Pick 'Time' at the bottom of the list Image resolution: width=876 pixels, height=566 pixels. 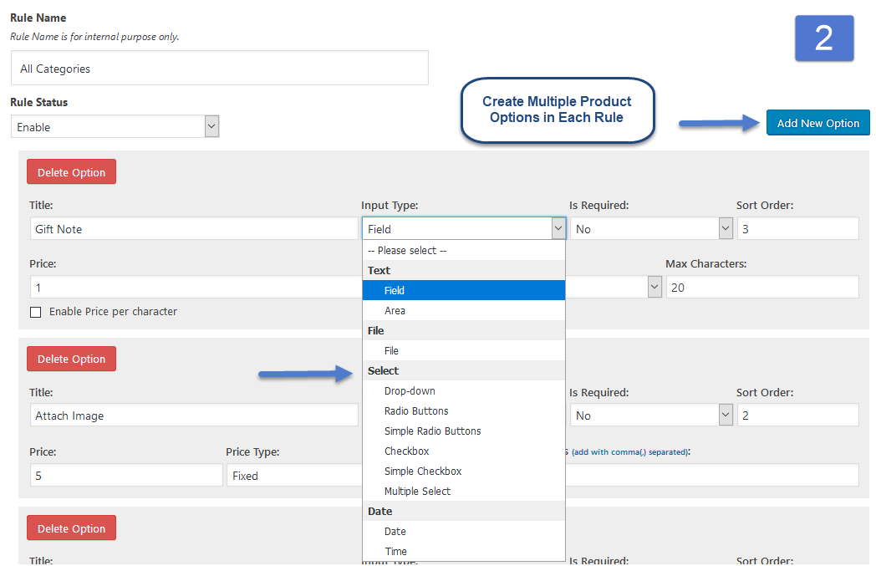pos(395,551)
